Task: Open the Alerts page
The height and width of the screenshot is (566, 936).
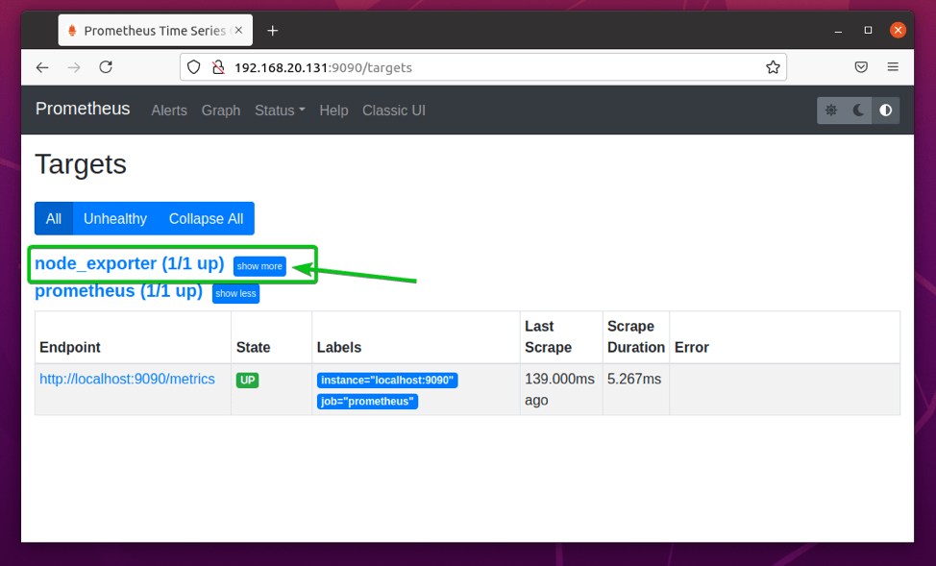Action: (169, 111)
